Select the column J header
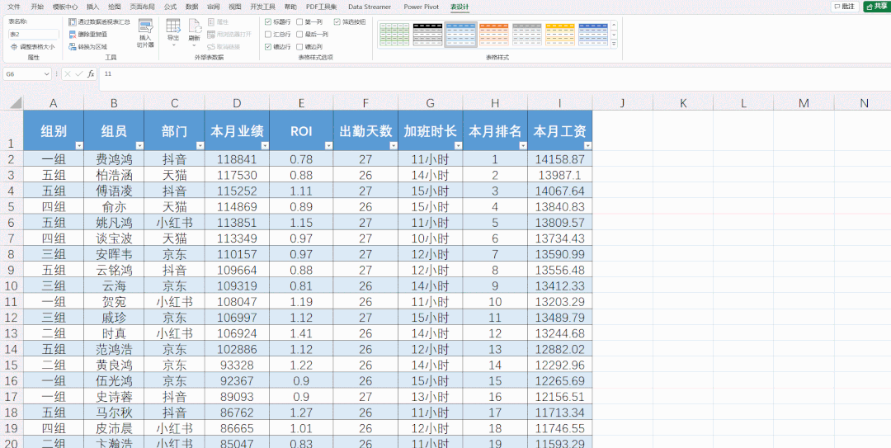This screenshot has width=891, height=448. click(622, 103)
